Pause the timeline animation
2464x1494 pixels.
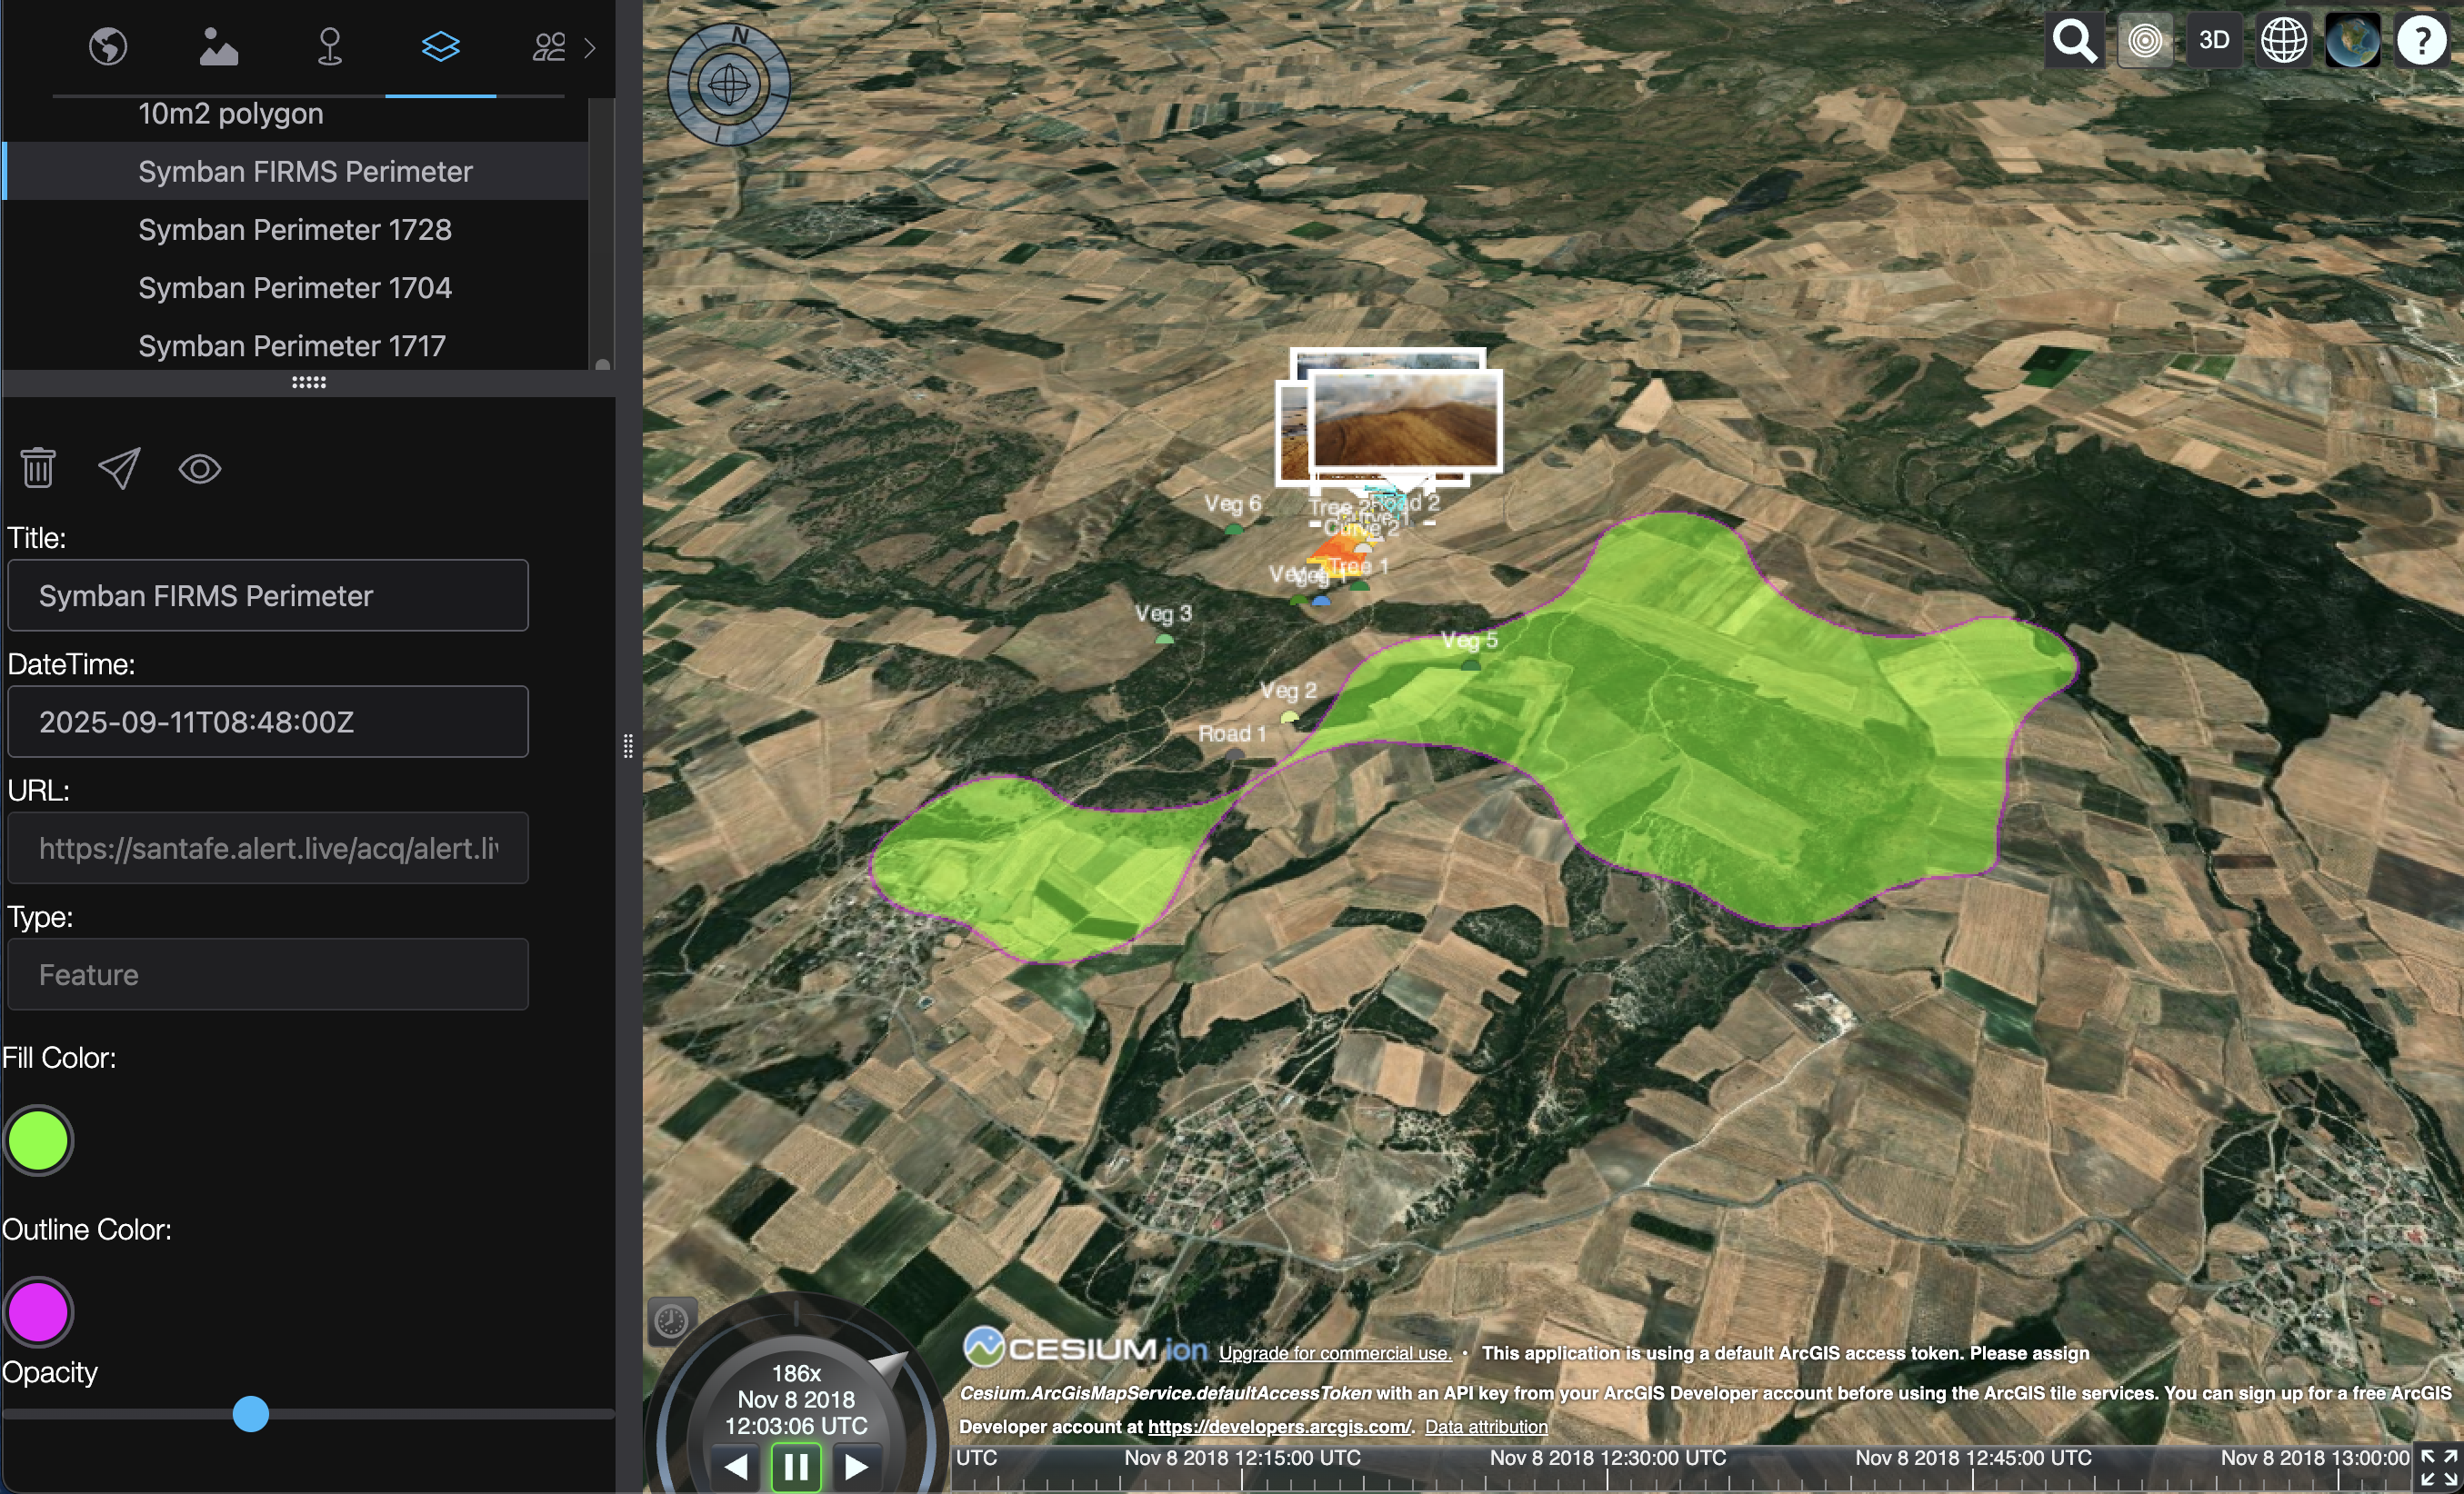[x=796, y=1466]
